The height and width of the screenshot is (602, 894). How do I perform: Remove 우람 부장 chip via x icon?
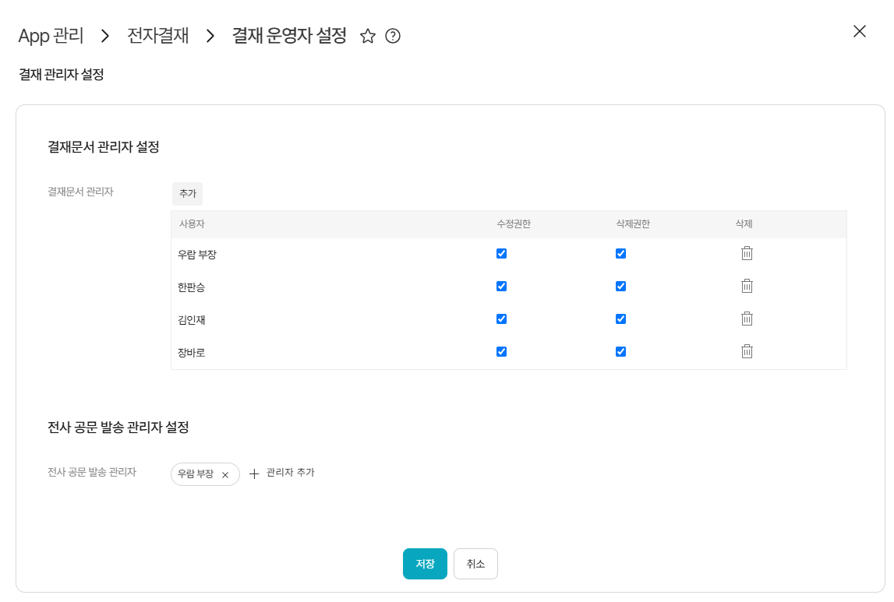[x=225, y=475]
